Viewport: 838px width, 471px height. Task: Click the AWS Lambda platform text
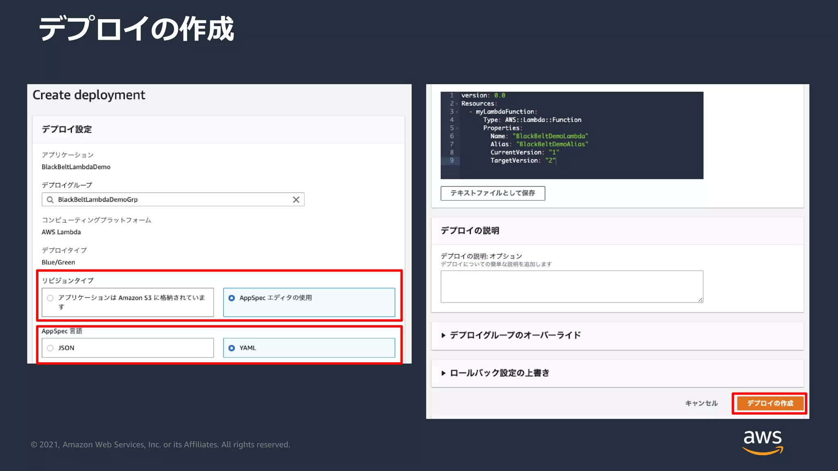(61, 232)
